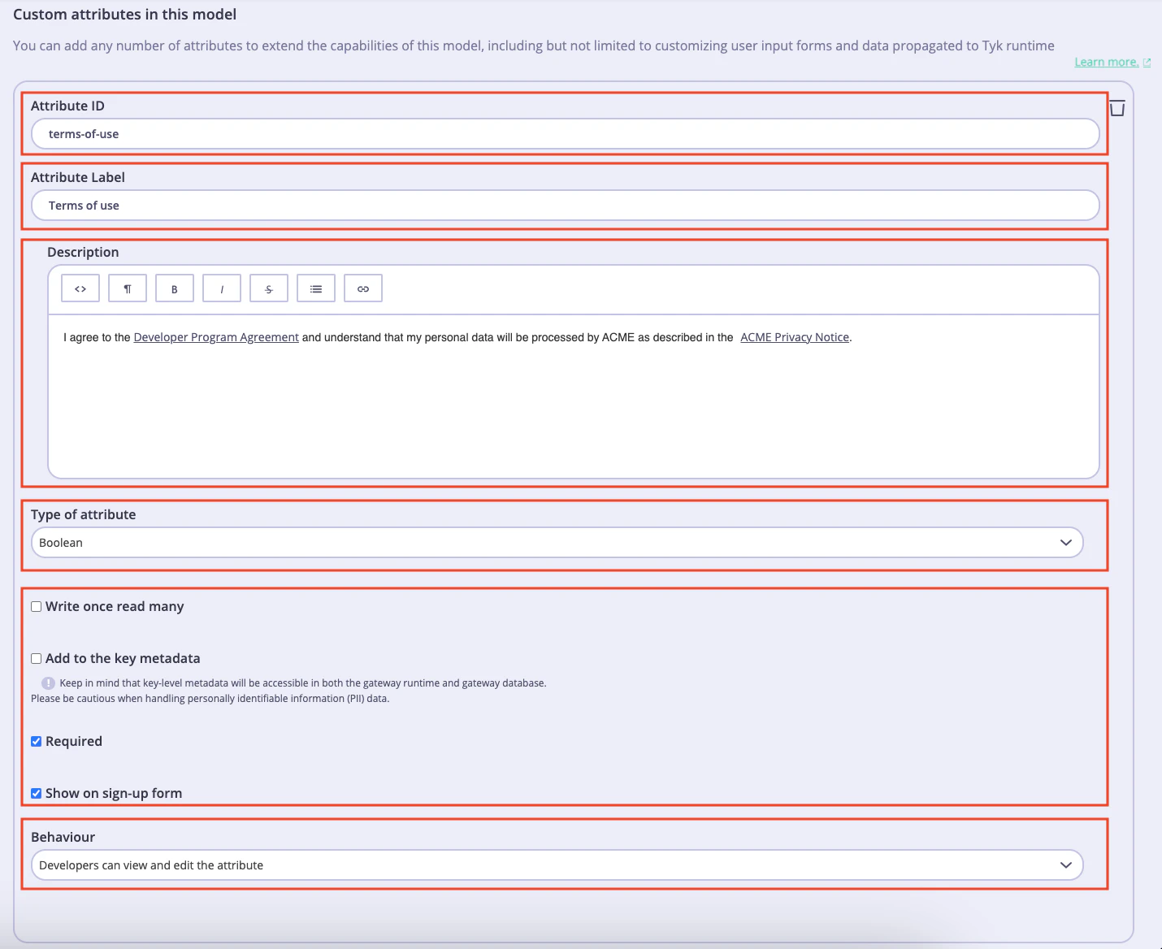Viewport: 1162px width, 949px height.
Task: Check Add to the key metadata
Action: pyautogui.click(x=36, y=658)
